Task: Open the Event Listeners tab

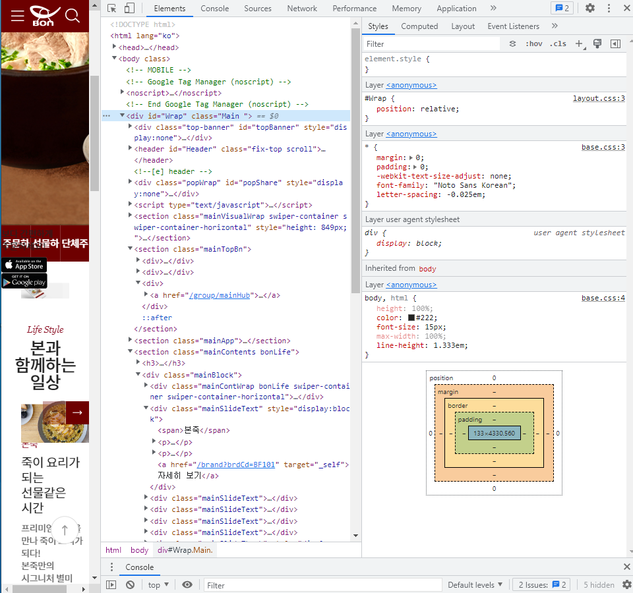Action: click(x=513, y=26)
